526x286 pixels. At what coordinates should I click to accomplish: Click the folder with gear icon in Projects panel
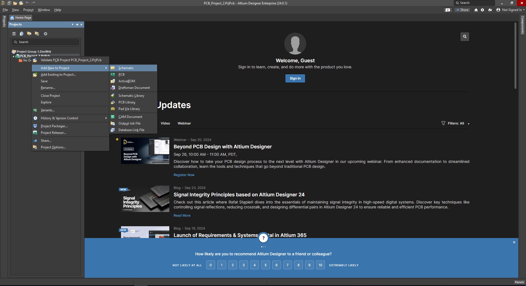(x=37, y=34)
